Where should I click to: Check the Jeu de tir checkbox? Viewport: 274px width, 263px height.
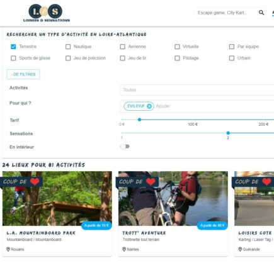(123, 58)
